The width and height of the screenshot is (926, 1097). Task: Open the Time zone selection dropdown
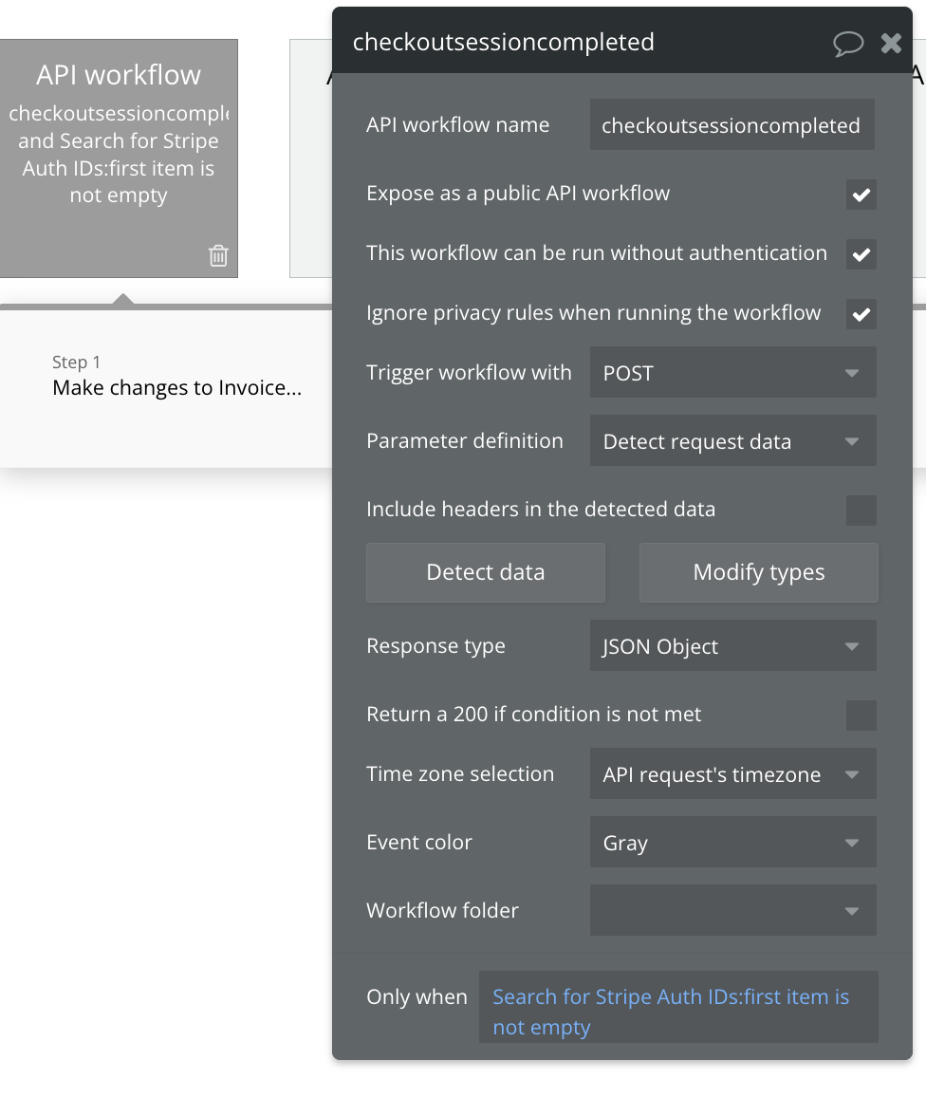pyautogui.click(x=732, y=774)
